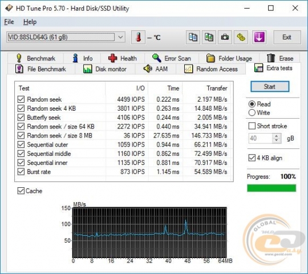This screenshot has height=274, width=308.
Task: Decrease short stroke size with down arrow
Action: pyautogui.click(x=277, y=140)
